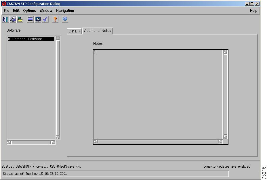Click the Notes area right scroll arrow
The width and height of the screenshot is (267, 180).
[220, 142]
